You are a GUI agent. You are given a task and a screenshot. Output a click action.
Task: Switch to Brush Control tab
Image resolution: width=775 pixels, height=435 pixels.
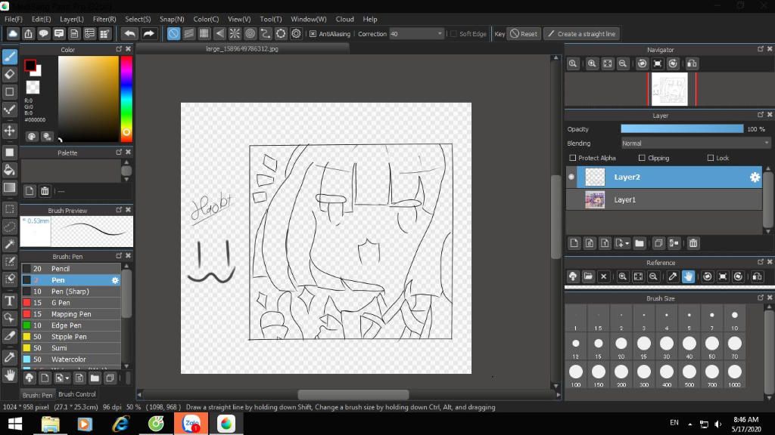pos(77,394)
